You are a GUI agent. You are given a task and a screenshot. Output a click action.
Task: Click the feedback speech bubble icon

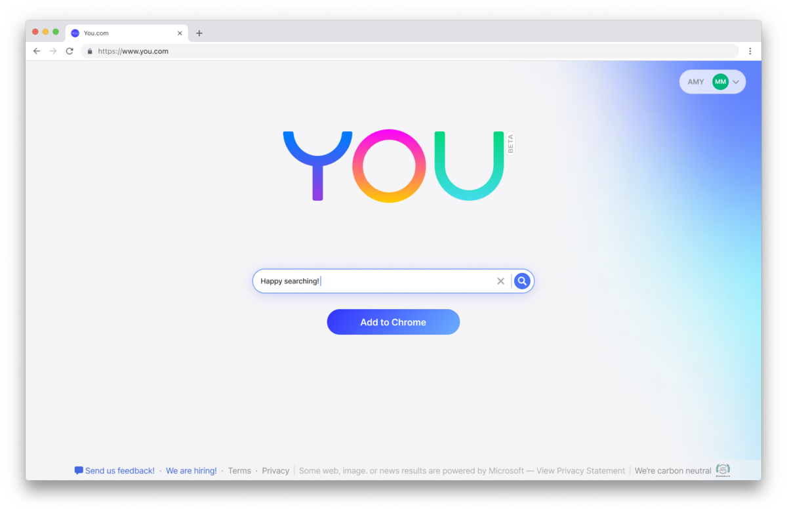coord(79,470)
